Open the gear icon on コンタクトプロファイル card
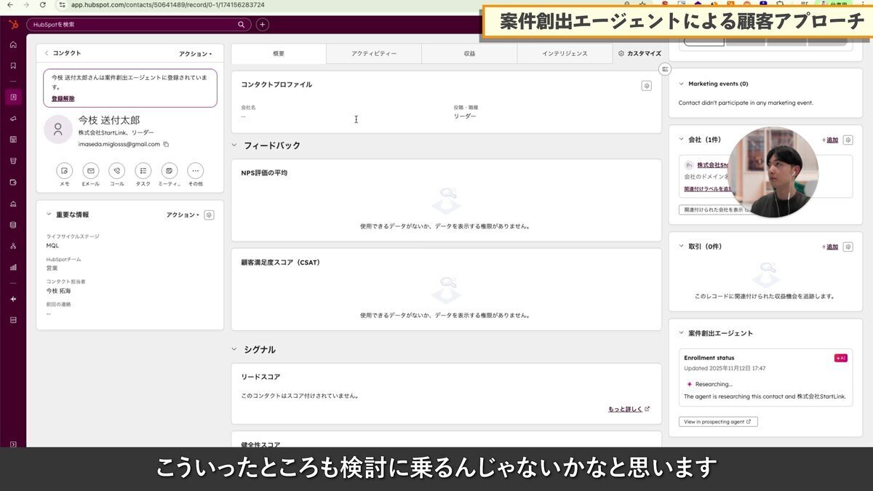873x491 pixels. pyautogui.click(x=646, y=85)
